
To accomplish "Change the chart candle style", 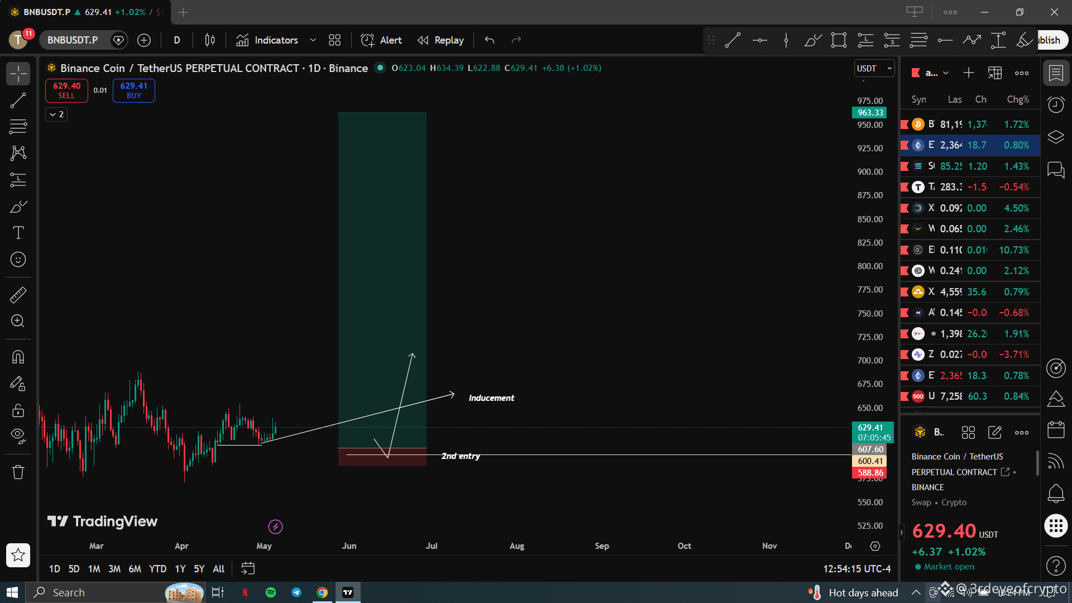I will (x=210, y=40).
